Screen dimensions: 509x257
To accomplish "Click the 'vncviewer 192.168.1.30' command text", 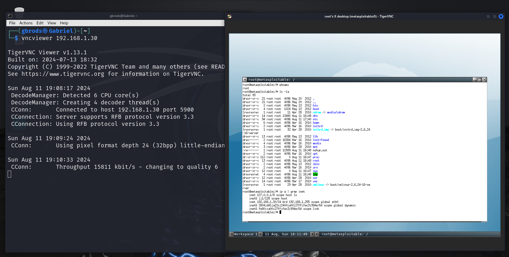I will (x=59, y=38).
